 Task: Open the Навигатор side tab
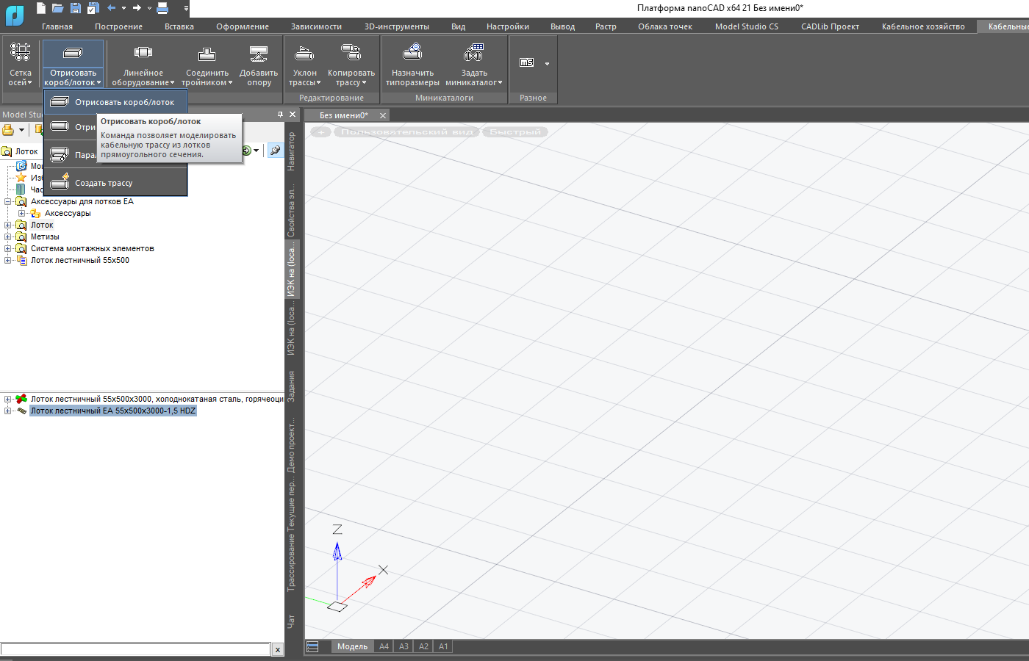tap(292, 151)
